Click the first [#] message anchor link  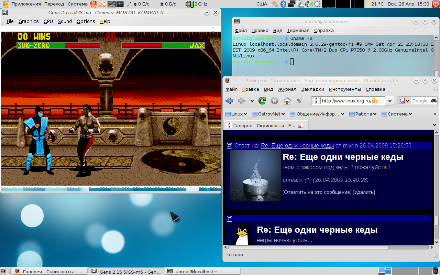(x=230, y=146)
